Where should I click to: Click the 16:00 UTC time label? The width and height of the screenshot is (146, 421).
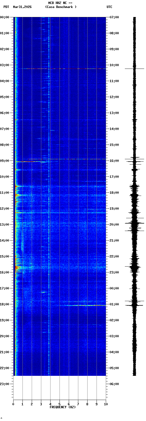[114, 161]
